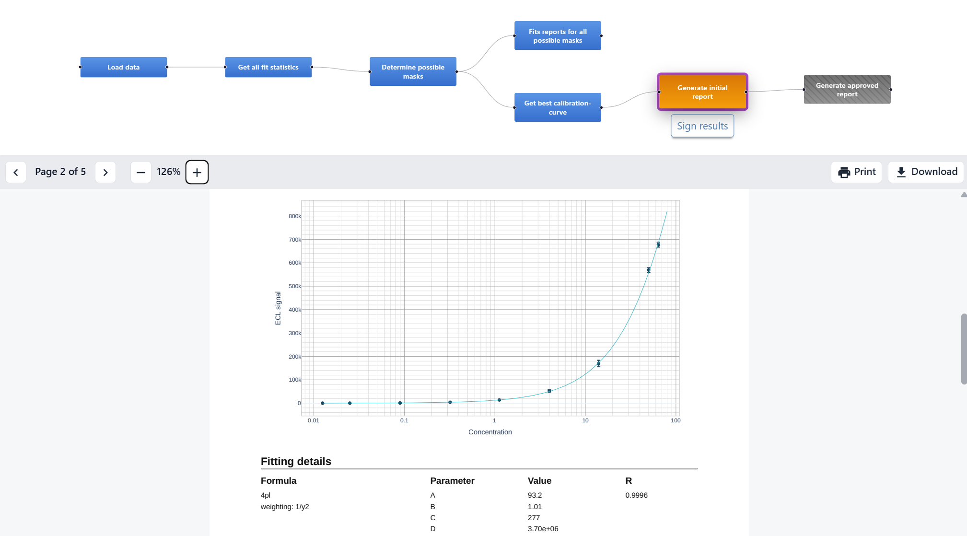Image resolution: width=967 pixels, height=536 pixels.
Task: Zoom in with the plus button
Action: (x=197, y=172)
